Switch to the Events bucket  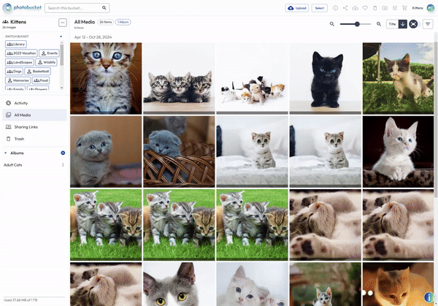click(49, 53)
